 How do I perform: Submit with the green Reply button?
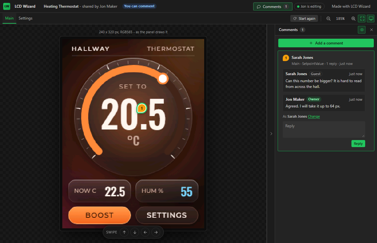[358, 144]
